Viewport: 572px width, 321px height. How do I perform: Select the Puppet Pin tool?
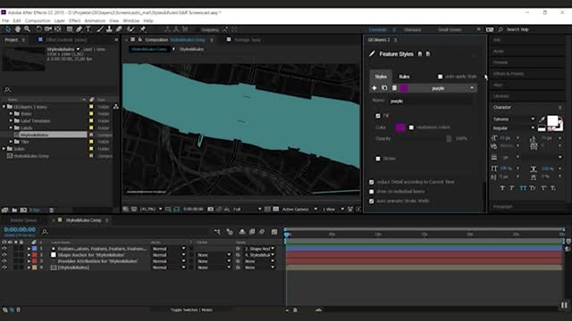point(143,29)
